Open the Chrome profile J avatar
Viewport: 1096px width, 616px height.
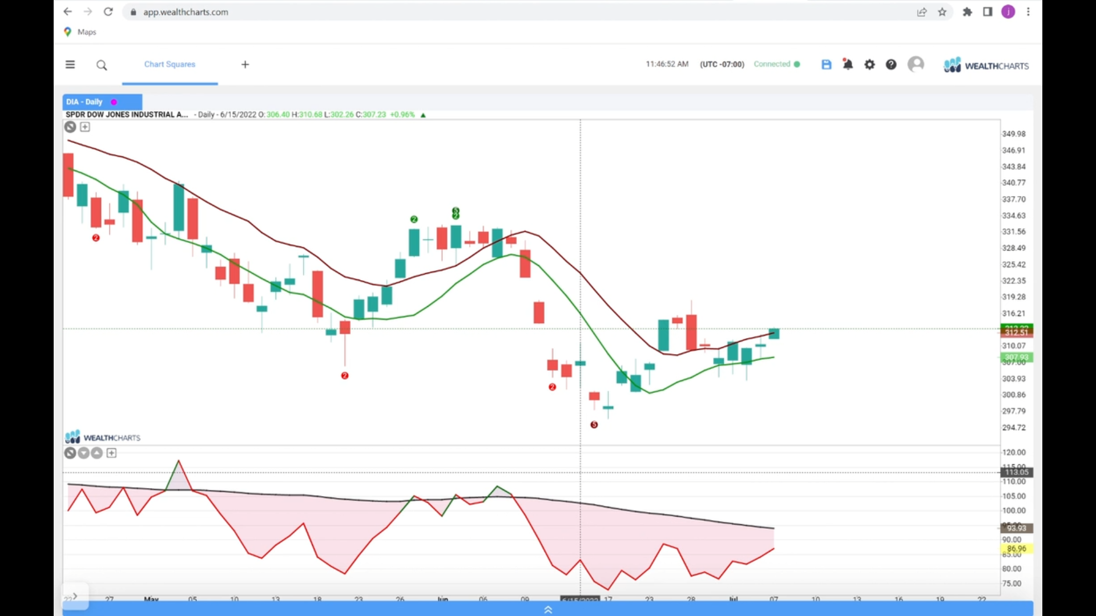coord(1008,11)
